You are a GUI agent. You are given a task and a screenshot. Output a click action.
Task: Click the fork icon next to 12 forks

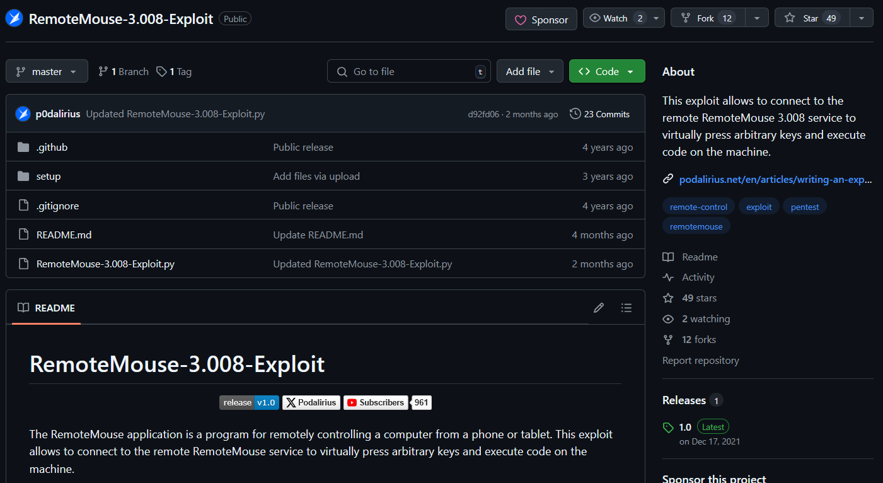pyautogui.click(x=668, y=339)
